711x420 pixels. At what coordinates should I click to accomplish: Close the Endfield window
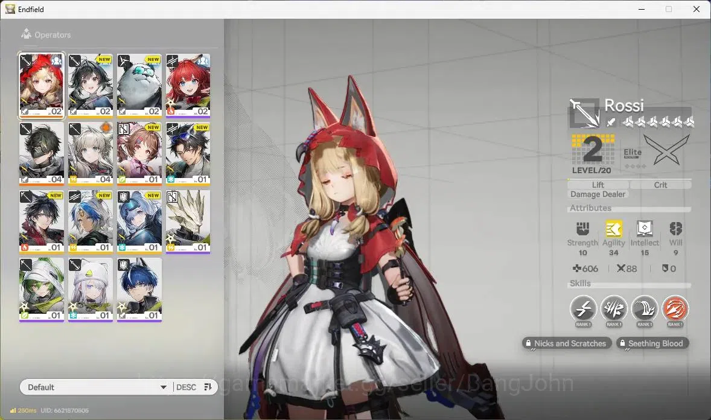[697, 9]
